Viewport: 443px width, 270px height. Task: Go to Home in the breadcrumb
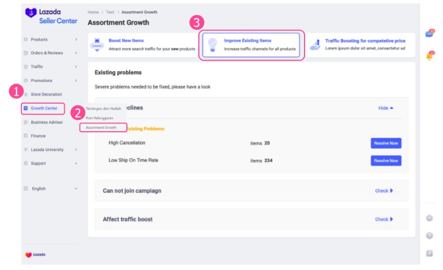coord(92,12)
